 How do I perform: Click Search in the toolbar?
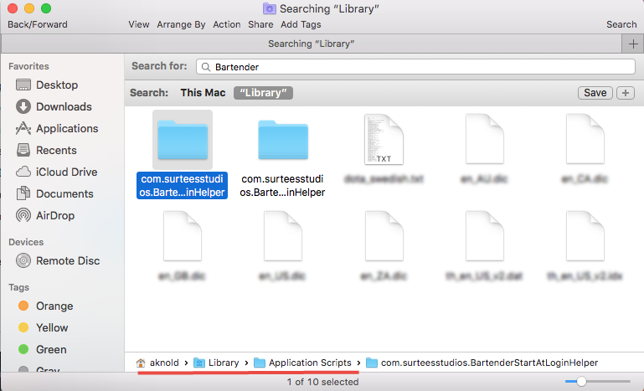621,24
